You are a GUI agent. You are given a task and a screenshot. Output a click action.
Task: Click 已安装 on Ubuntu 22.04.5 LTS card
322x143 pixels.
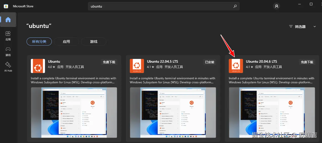click(210, 62)
